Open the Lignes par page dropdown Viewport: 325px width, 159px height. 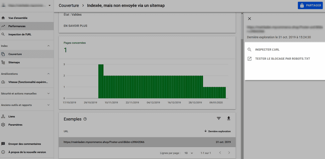pyautogui.click(x=189, y=153)
